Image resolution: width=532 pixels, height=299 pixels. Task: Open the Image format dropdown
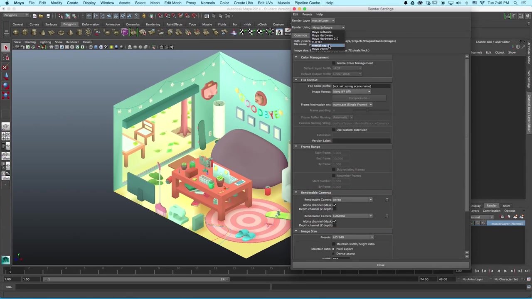(x=352, y=92)
